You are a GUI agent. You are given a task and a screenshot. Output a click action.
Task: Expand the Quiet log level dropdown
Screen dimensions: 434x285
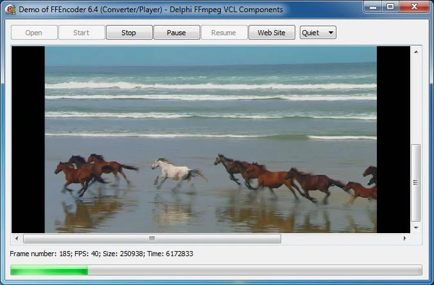318,33
